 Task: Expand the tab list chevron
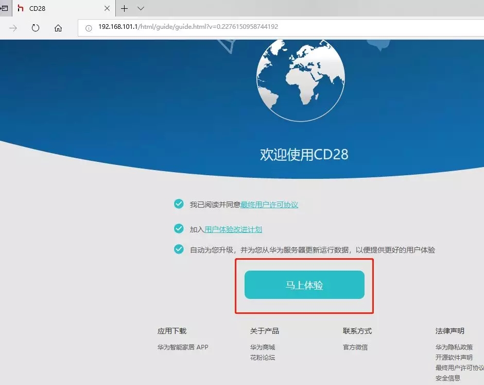click(x=141, y=8)
